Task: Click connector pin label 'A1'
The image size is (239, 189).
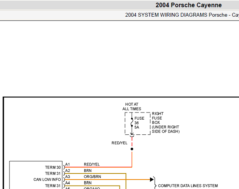Action: (x=68, y=164)
